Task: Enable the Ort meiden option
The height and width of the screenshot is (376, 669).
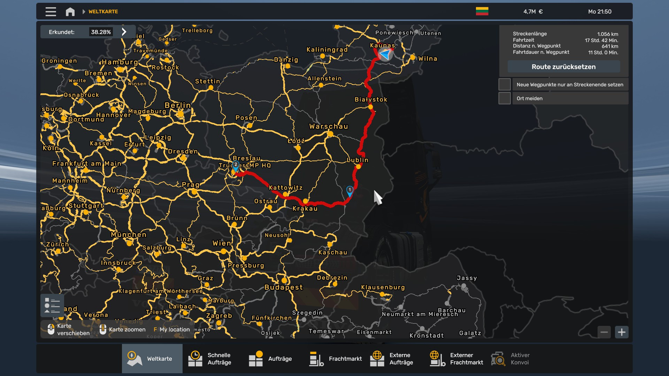Action: coord(504,98)
